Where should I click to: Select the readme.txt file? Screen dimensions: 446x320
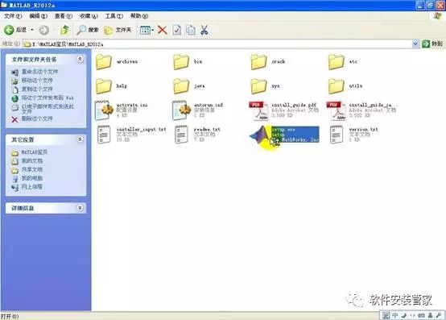pyautogui.click(x=197, y=135)
